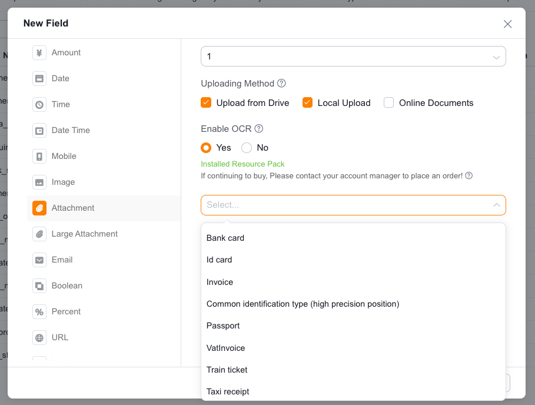Click the Date Time field icon
This screenshot has height=405, width=535.
pyautogui.click(x=39, y=130)
